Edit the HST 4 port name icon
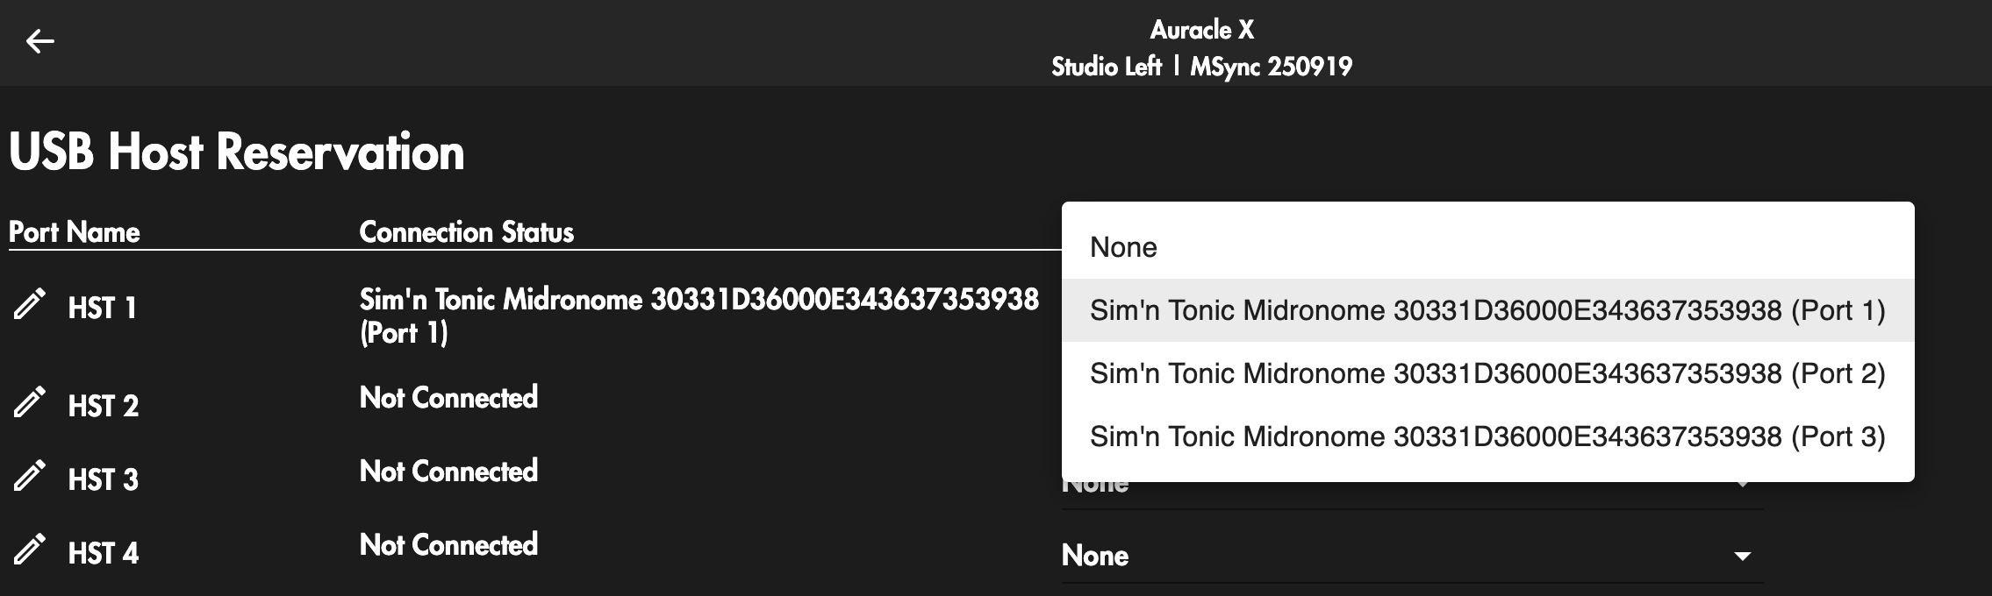Image resolution: width=1992 pixels, height=596 pixels. click(29, 550)
